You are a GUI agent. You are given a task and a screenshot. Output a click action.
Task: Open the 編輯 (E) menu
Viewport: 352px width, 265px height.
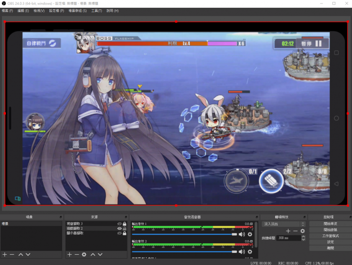[x=23, y=11]
